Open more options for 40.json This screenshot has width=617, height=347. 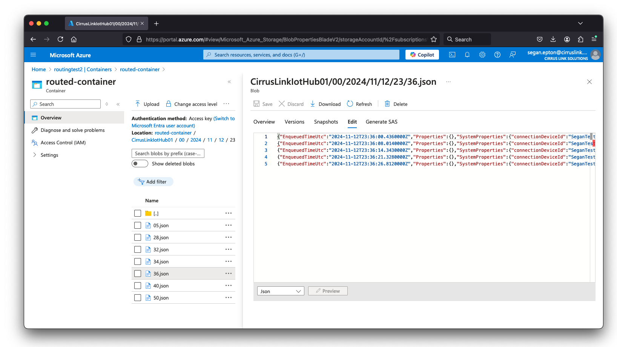click(x=229, y=286)
